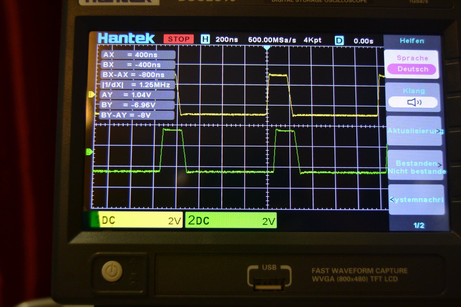Click the 200ns timebase value
Viewport: 461px width, 307px height.
(227, 40)
